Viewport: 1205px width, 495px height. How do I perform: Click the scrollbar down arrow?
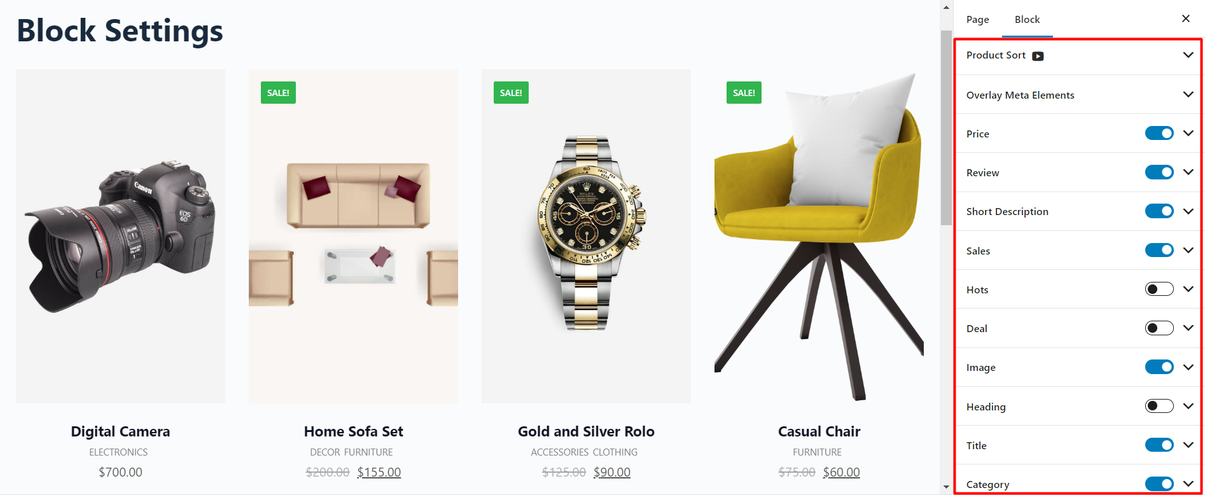pos(946,487)
